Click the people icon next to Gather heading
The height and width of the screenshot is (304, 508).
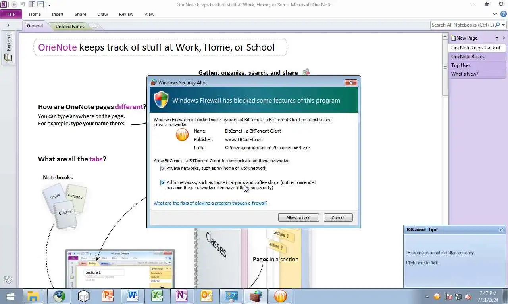tap(306, 72)
